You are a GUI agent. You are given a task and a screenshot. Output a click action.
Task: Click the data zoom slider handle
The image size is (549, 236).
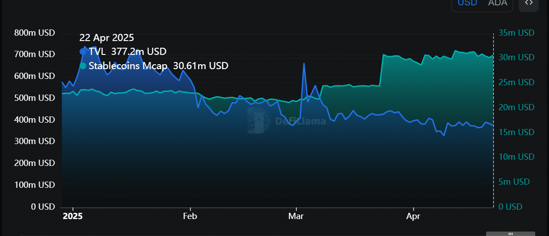point(511,233)
